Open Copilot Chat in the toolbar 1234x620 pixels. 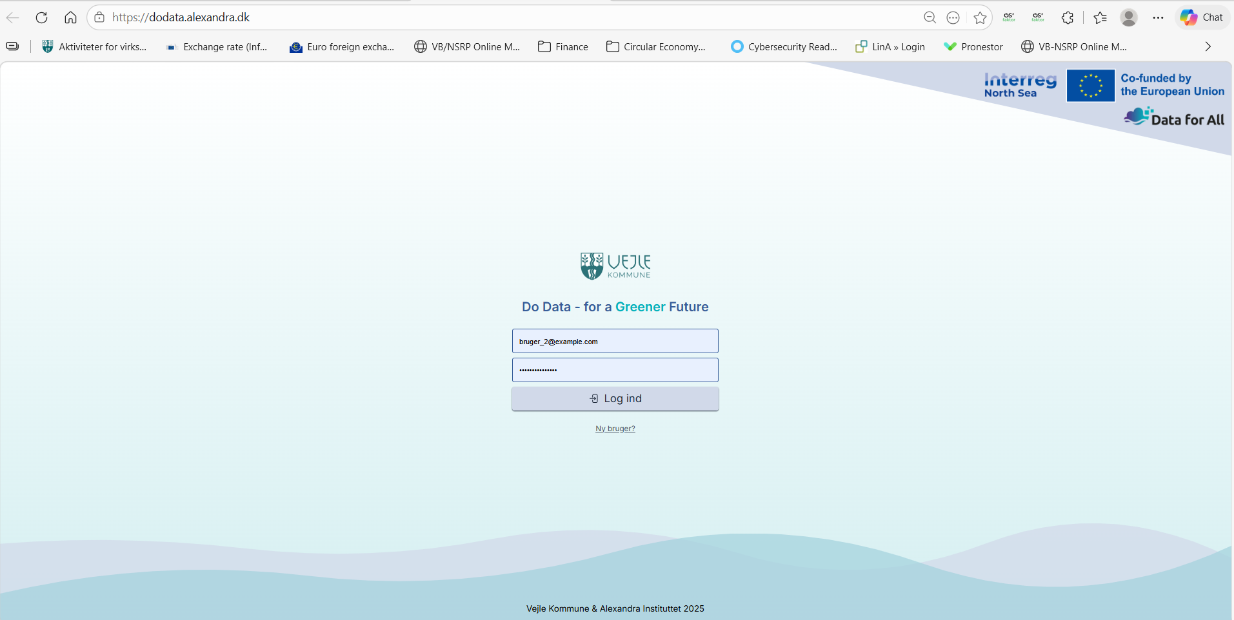pyautogui.click(x=1202, y=17)
